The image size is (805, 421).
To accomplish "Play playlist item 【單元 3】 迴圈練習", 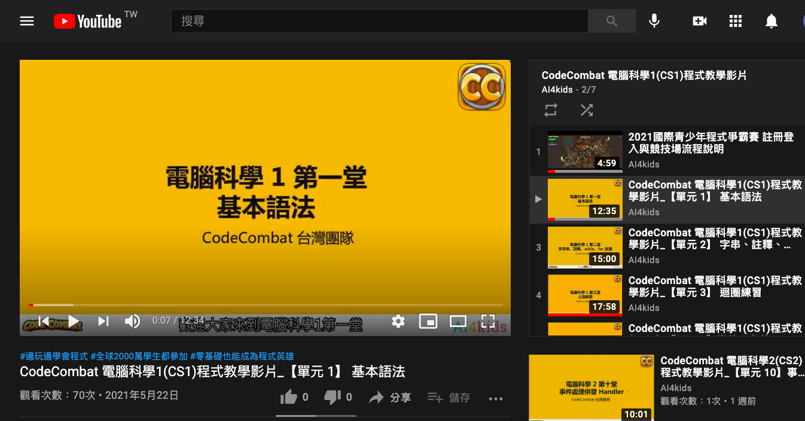I will tap(715, 286).
